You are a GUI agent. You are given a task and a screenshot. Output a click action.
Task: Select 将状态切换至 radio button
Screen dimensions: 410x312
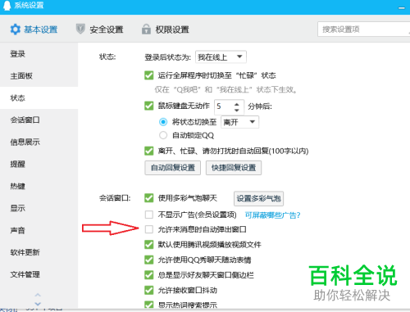163,122
